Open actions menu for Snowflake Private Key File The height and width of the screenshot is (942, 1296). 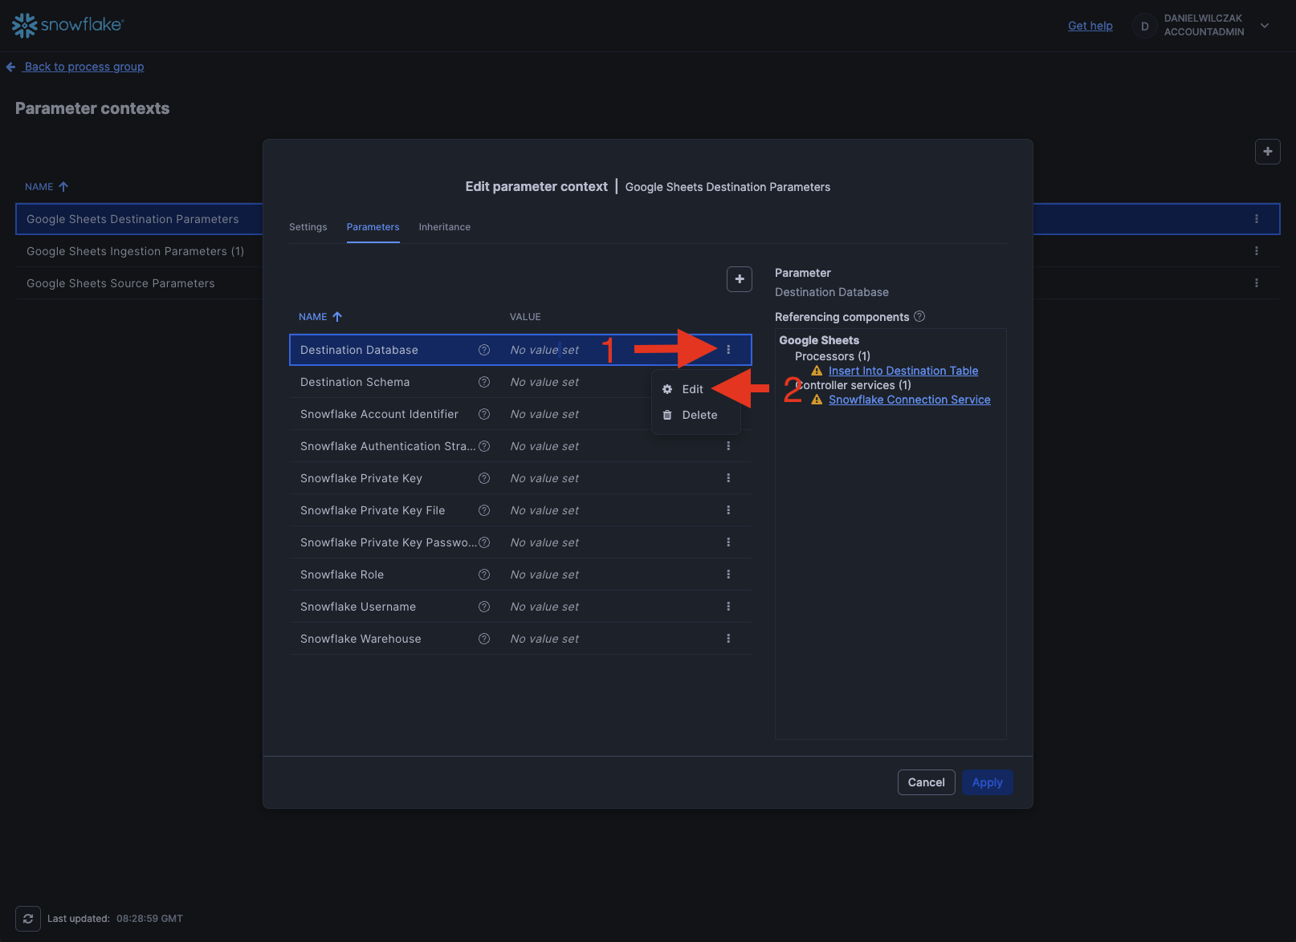[728, 510]
